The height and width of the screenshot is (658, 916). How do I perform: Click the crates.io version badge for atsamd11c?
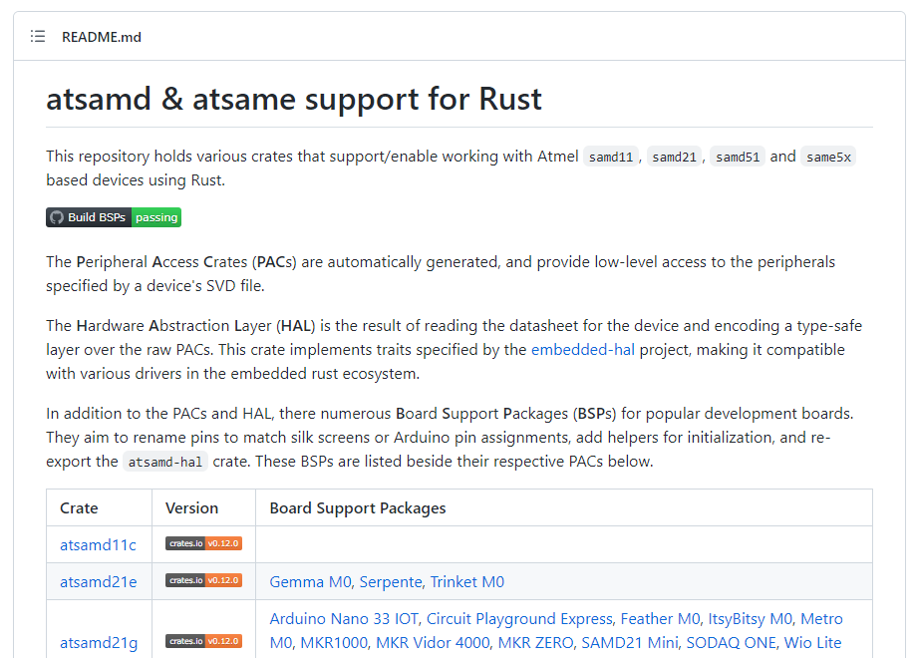coord(203,544)
